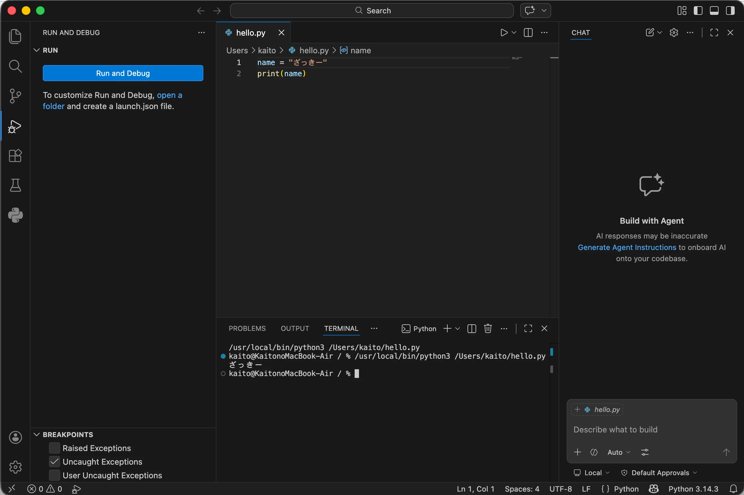The width and height of the screenshot is (744, 495).
Task: Open the Testing flask view
Action: [x=15, y=185]
